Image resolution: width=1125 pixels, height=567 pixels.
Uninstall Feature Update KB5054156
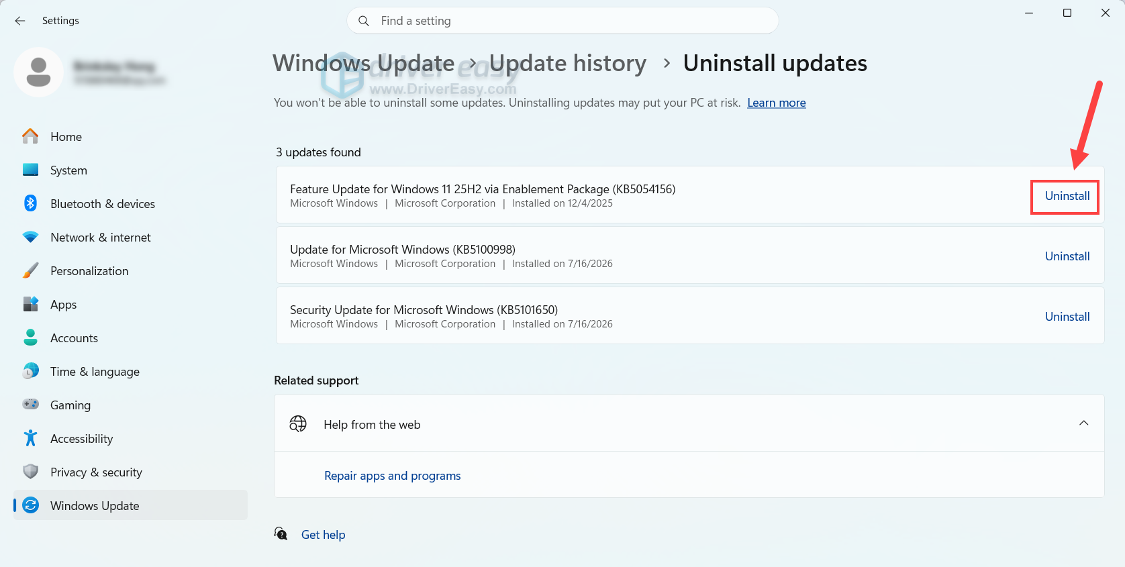click(1067, 196)
